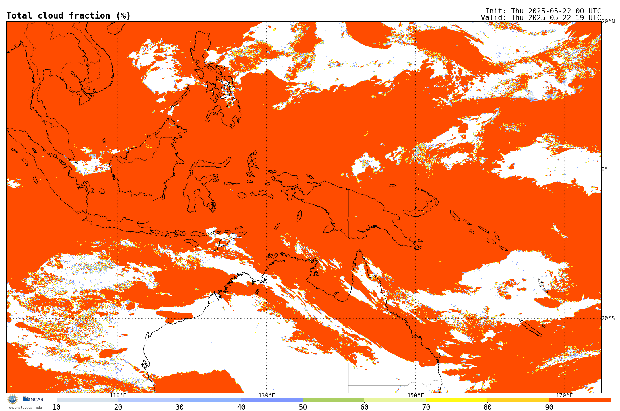Pick the 70–80 bright yellow colorbar segment
The height and width of the screenshot is (411, 620).
click(457, 400)
